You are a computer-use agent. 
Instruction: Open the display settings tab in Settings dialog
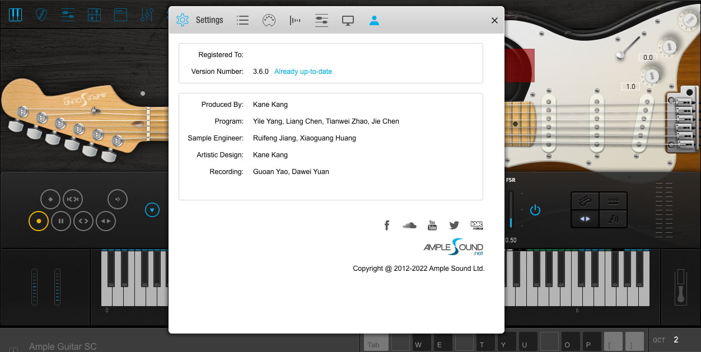coord(348,20)
